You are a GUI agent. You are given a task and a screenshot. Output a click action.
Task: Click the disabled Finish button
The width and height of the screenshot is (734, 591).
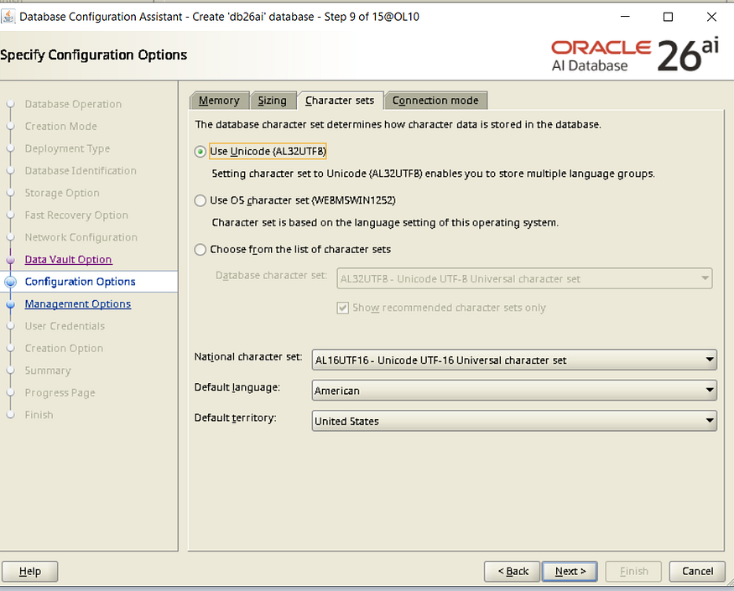(633, 572)
